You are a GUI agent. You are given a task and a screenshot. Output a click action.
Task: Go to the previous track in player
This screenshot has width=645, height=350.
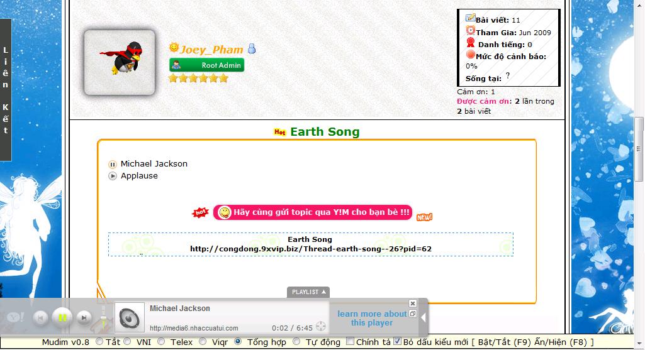click(x=40, y=319)
